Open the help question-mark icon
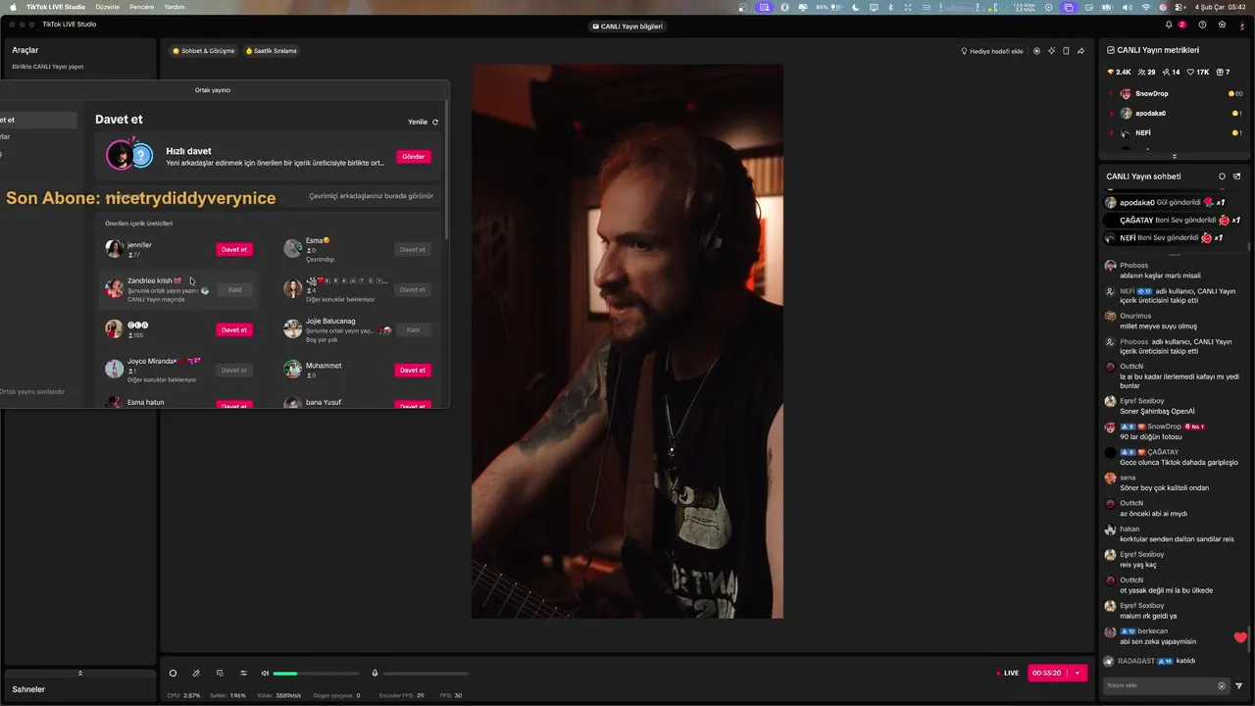1255x706 pixels. (x=1202, y=25)
